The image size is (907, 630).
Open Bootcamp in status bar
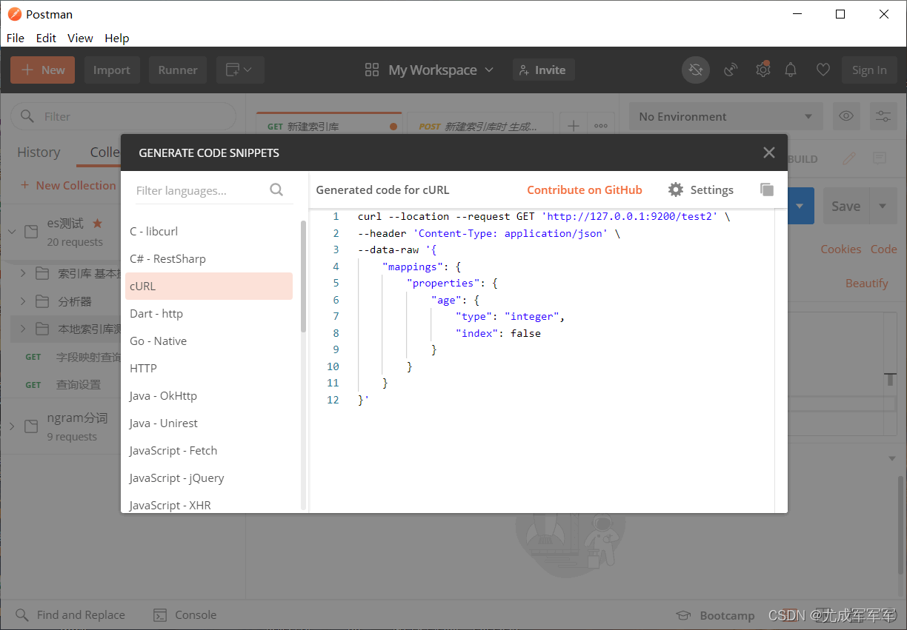coord(716,615)
